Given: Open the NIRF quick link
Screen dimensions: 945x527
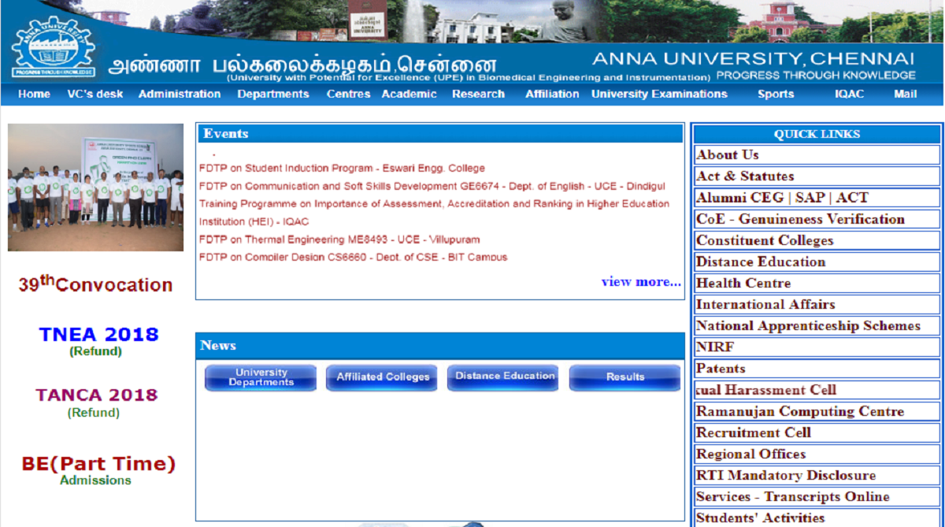Looking at the screenshot, I should 715,346.
